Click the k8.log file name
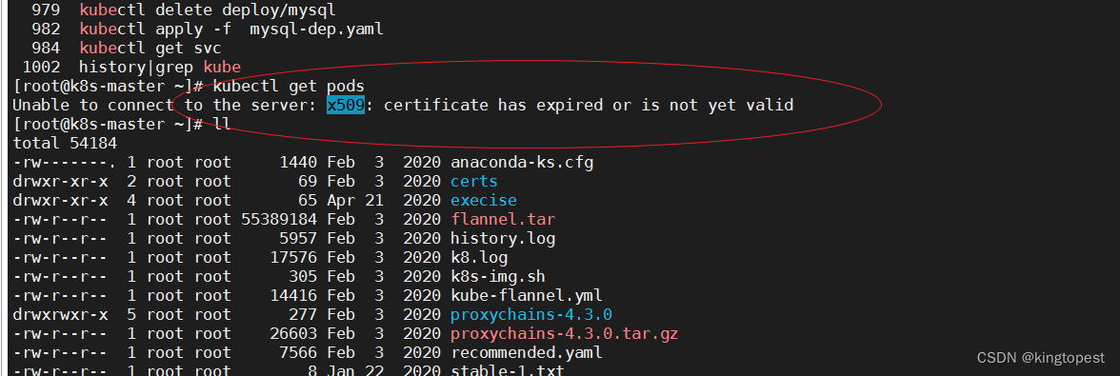Viewport: 1120px width, 376px height. click(x=479, y=258)
